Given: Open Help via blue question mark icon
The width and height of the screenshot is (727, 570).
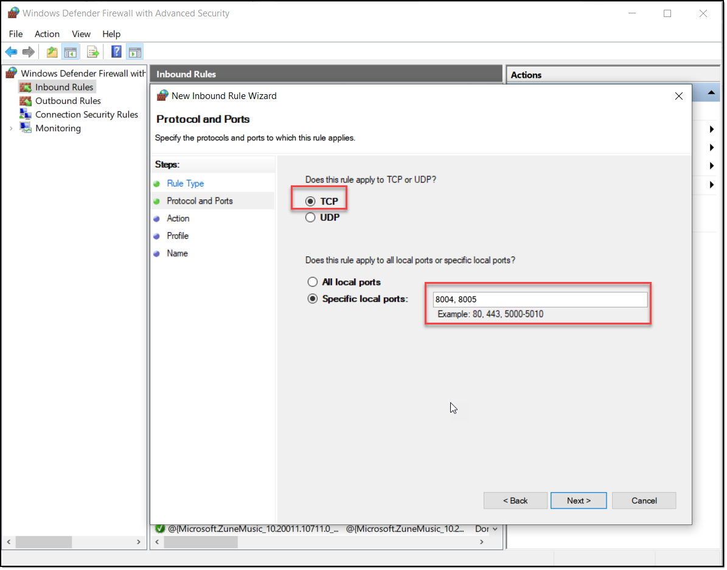Looking at the screenshot, I should tap(116, 52).
